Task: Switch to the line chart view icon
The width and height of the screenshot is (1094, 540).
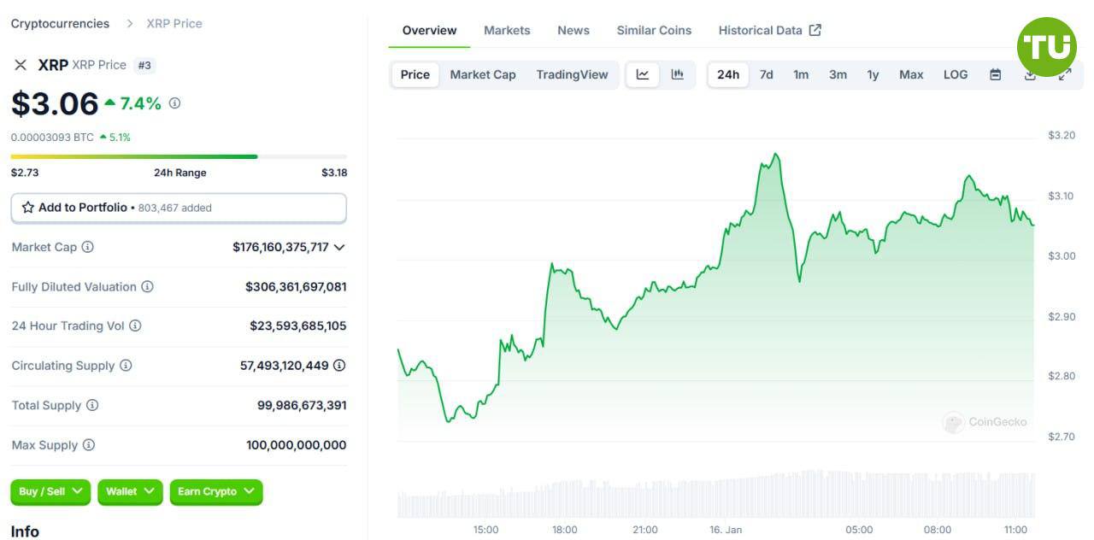Action: (x=643, y=74)
